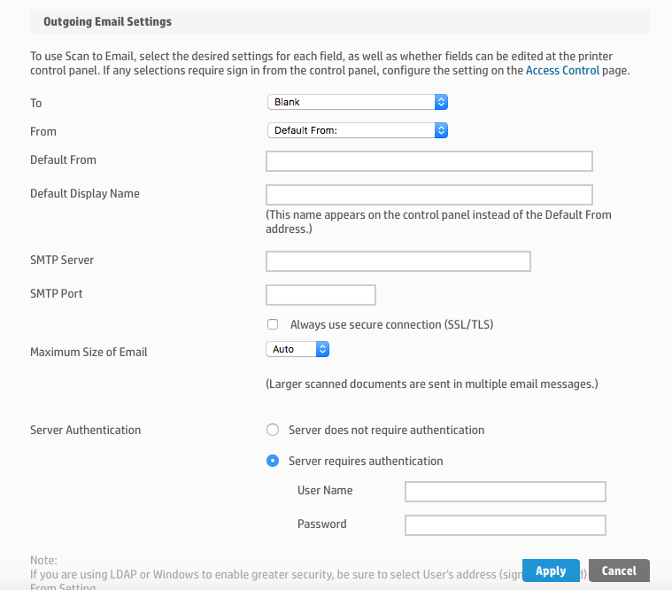
Task: Open the Access Control page link
Action: pos(562,70)
